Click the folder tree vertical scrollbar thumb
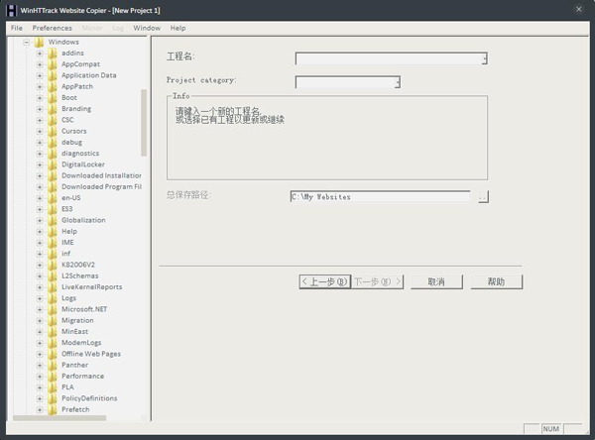Screen dimensions: 595x440 144,123
